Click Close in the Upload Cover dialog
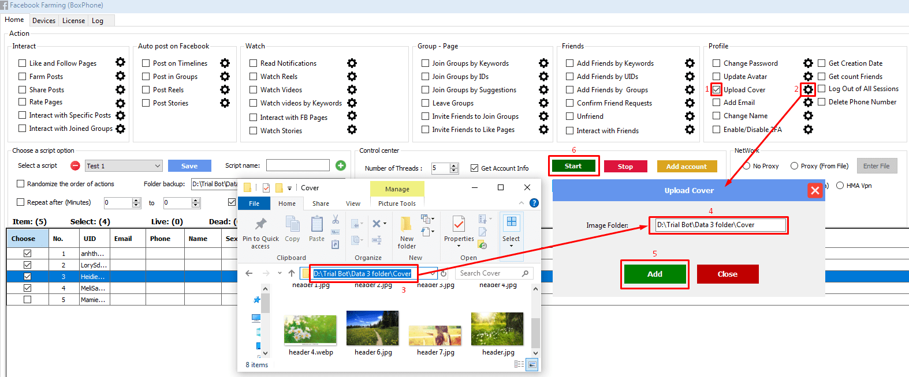Image resolution: width=909 pixels, height=377 pixels. click(x=728, y=274)
